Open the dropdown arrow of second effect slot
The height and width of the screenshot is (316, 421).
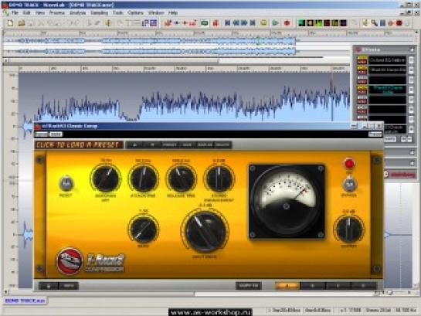click(x=411, y=70)
